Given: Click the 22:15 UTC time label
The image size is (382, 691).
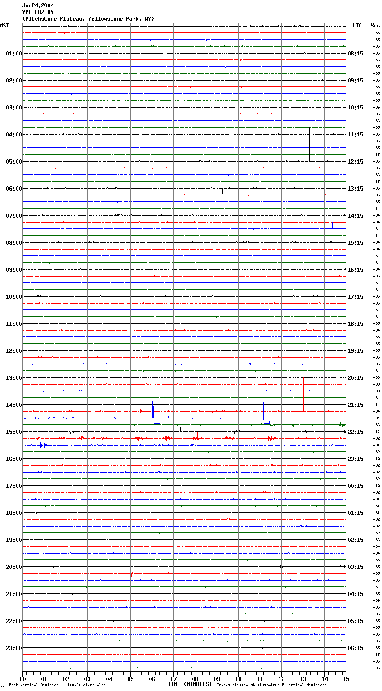Looking at the screenshot, I should click(355, 432).
